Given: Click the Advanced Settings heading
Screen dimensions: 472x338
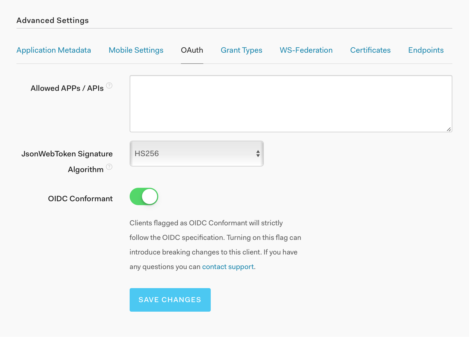Looking at the screenshot, I should [52, 20].
